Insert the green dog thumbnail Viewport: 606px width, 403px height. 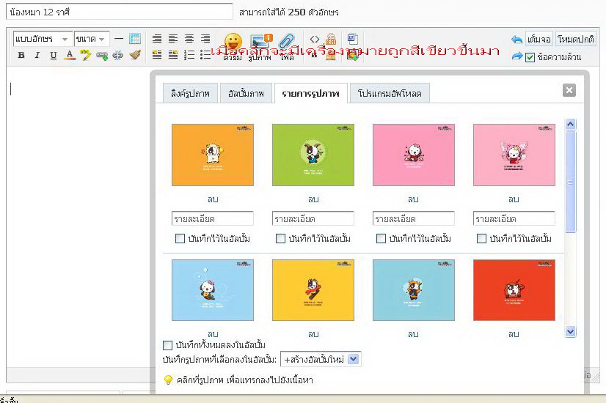(x=313, y=155)
